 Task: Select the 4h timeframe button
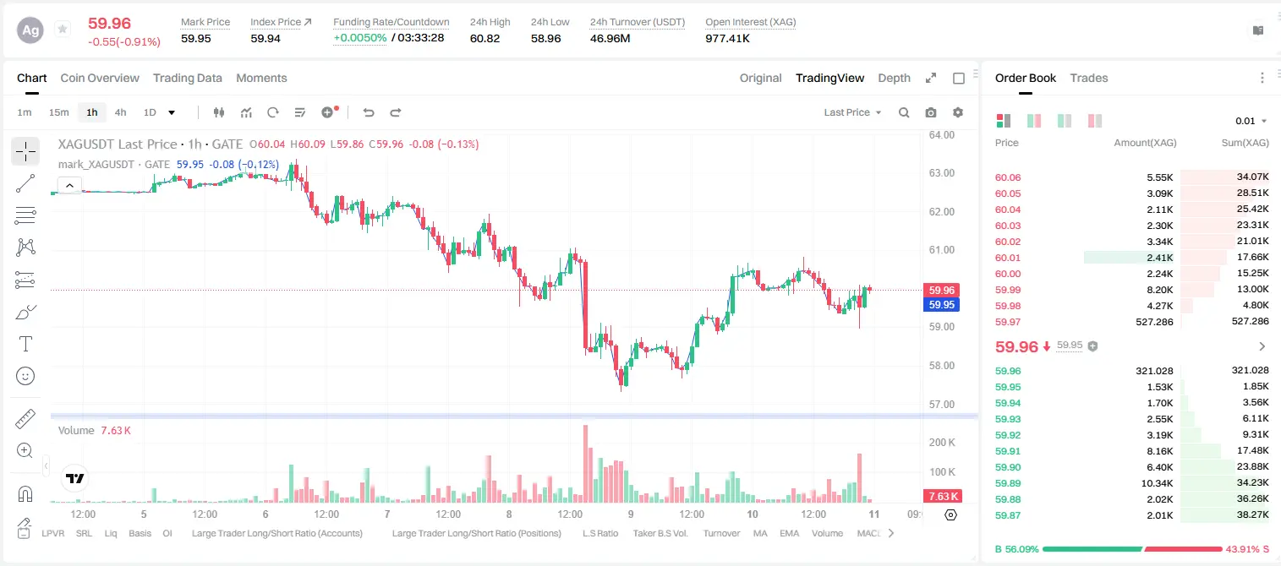[121, 112]
